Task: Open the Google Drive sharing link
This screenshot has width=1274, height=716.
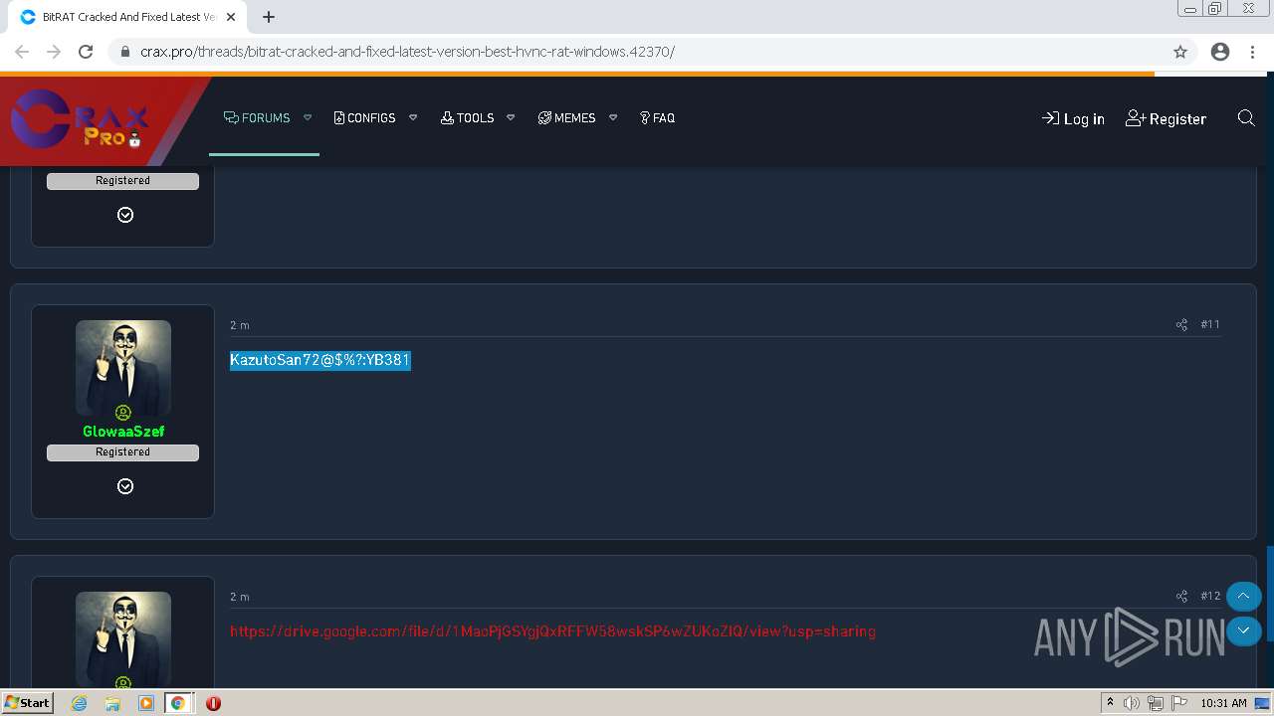Action: click(x=552, y=631)
